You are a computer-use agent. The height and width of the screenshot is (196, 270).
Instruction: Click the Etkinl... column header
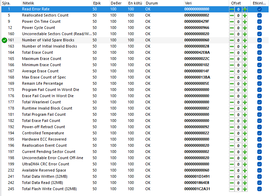(x=260, y=3)
